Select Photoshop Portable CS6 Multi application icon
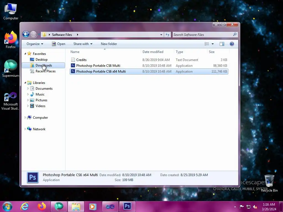The width and height of the screenshot is (283, 212). click(73, 65)
